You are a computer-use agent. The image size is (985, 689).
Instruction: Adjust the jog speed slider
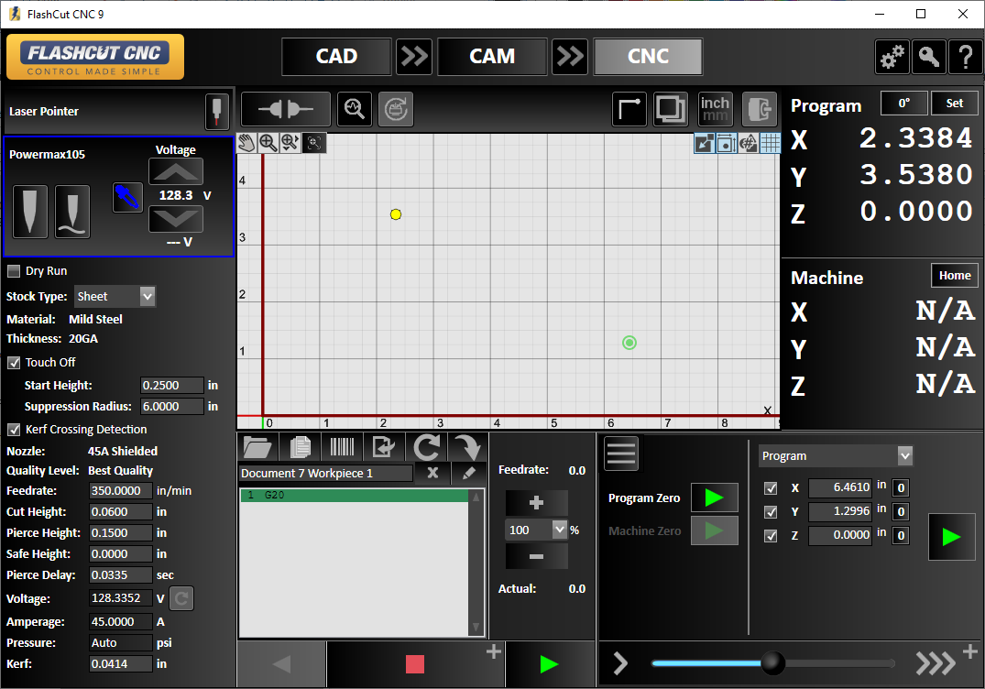772,663
